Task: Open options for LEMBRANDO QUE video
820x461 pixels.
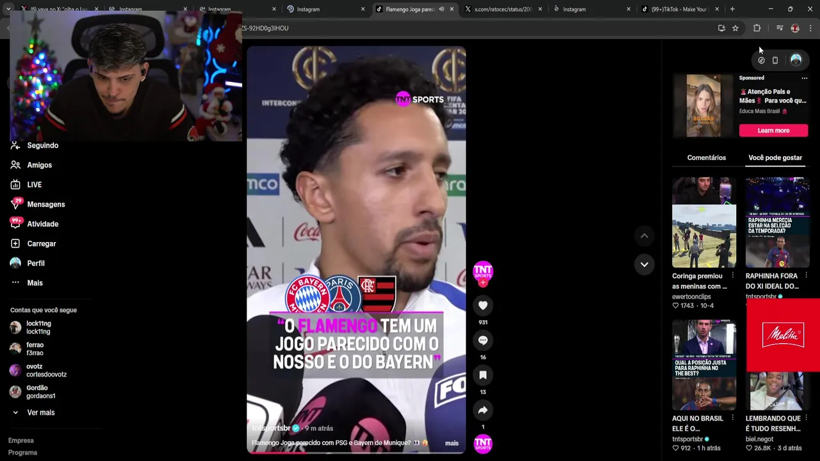Action: coord(806,418)
